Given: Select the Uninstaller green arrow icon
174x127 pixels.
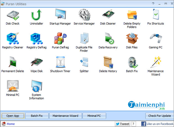Looking at the screenshot, I should 36,15.
